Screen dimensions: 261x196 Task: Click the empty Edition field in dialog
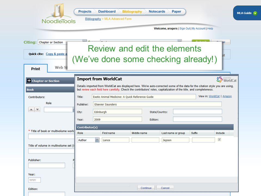click(197, 119)
